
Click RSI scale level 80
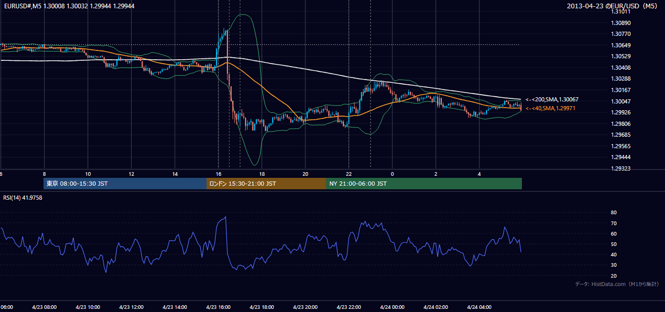614,213
